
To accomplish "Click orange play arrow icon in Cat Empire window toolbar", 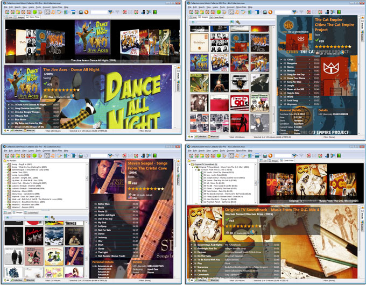I will click(270, 12).
